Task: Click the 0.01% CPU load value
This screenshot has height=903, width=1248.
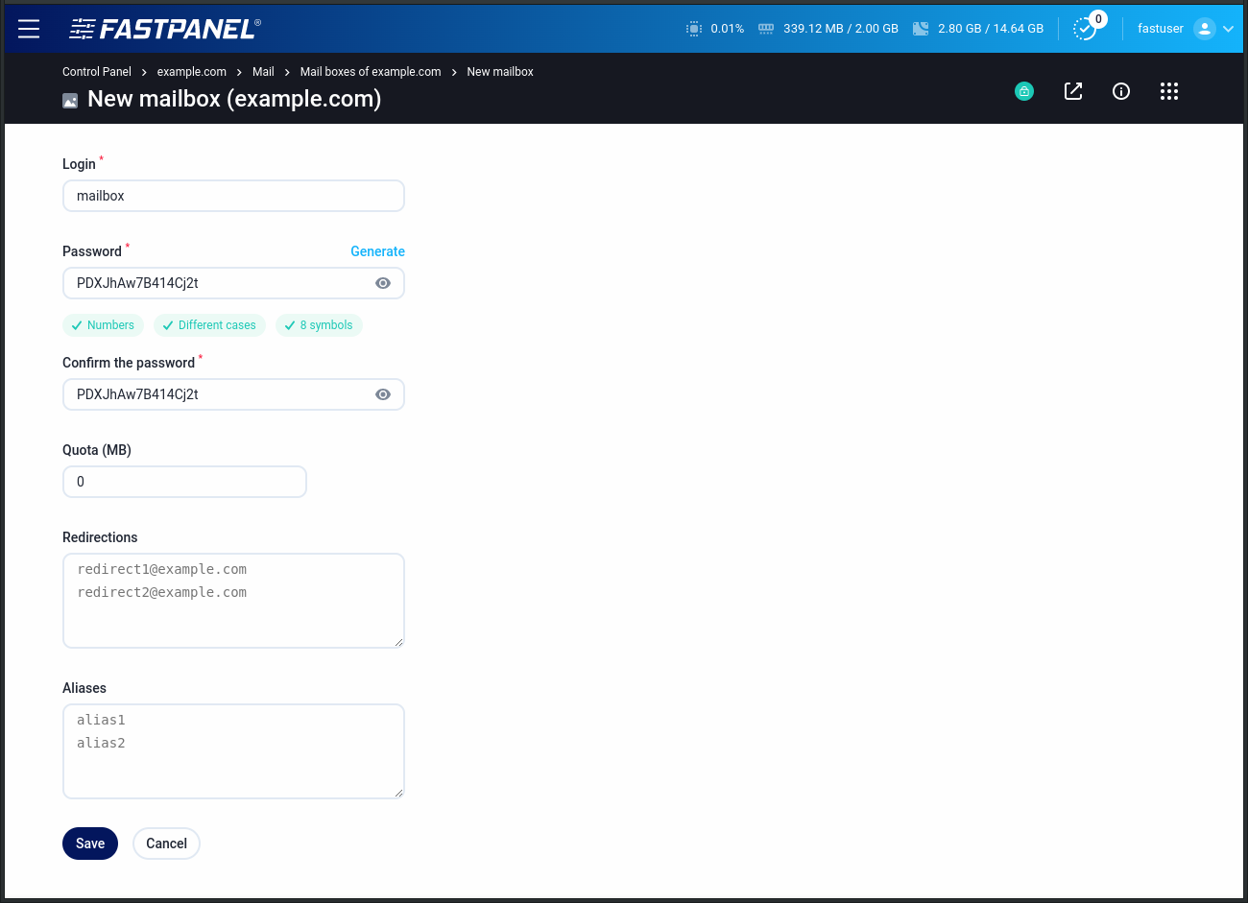Action: click(x=728, y=29)
